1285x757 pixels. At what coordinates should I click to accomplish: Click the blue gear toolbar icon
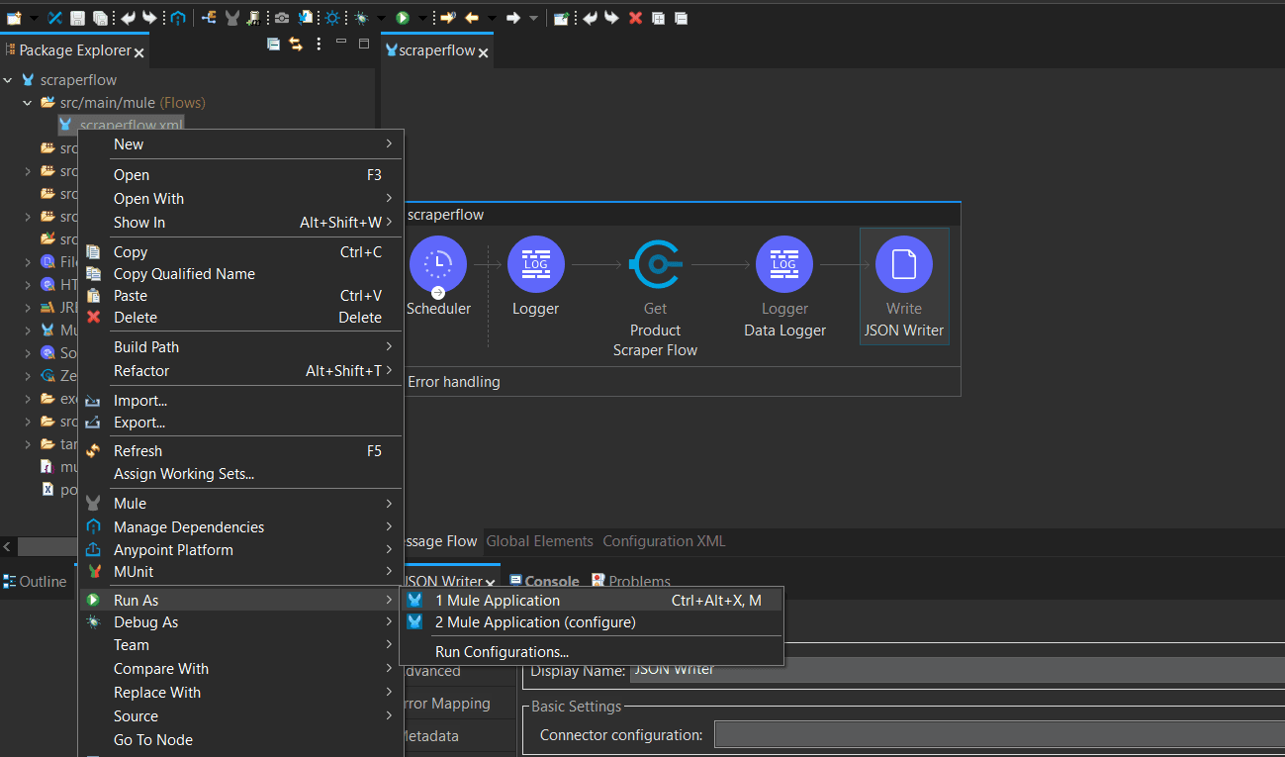pyautogui.click(x=331, y=18)
